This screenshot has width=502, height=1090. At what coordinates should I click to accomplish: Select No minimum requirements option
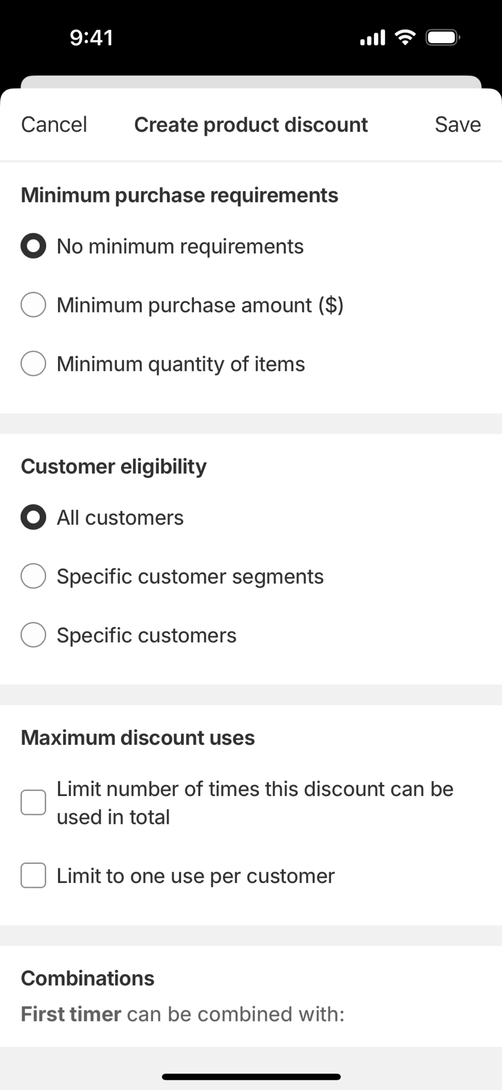pyautogui.click(x=33, y=246)
